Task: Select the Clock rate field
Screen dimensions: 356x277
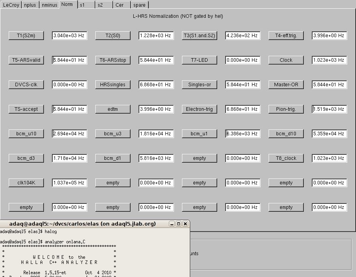Action: 329,60
